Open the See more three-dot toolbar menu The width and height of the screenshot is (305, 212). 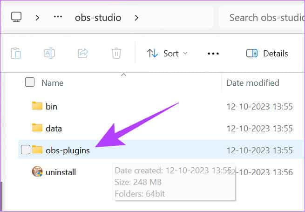(213, 54)
